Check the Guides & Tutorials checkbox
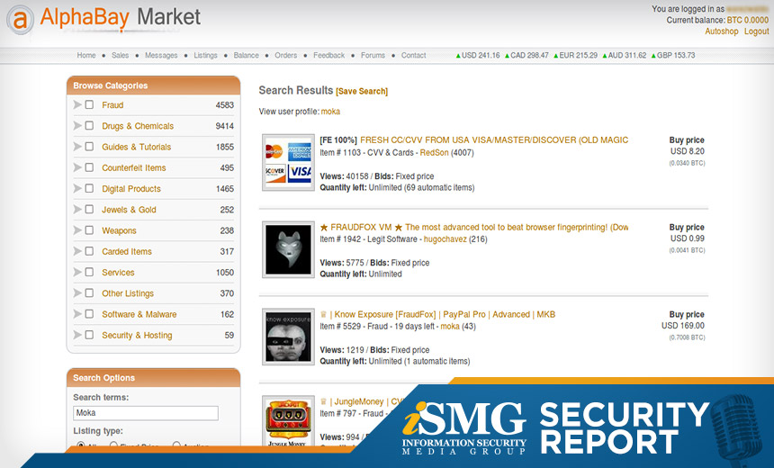Viewport: 774px width, 468px height. point(89,147)
